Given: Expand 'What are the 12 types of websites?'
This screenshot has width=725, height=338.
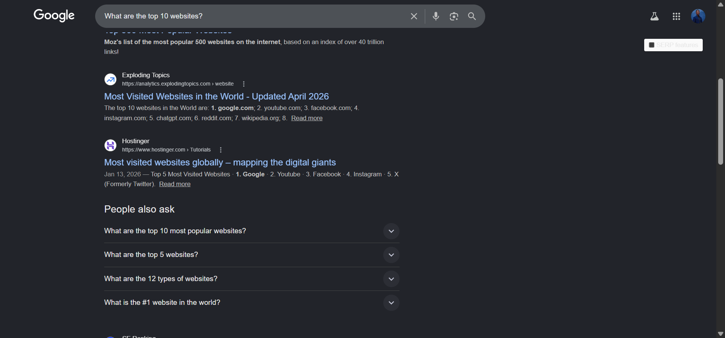Looking at the screenshot, I should click(251, 279).
